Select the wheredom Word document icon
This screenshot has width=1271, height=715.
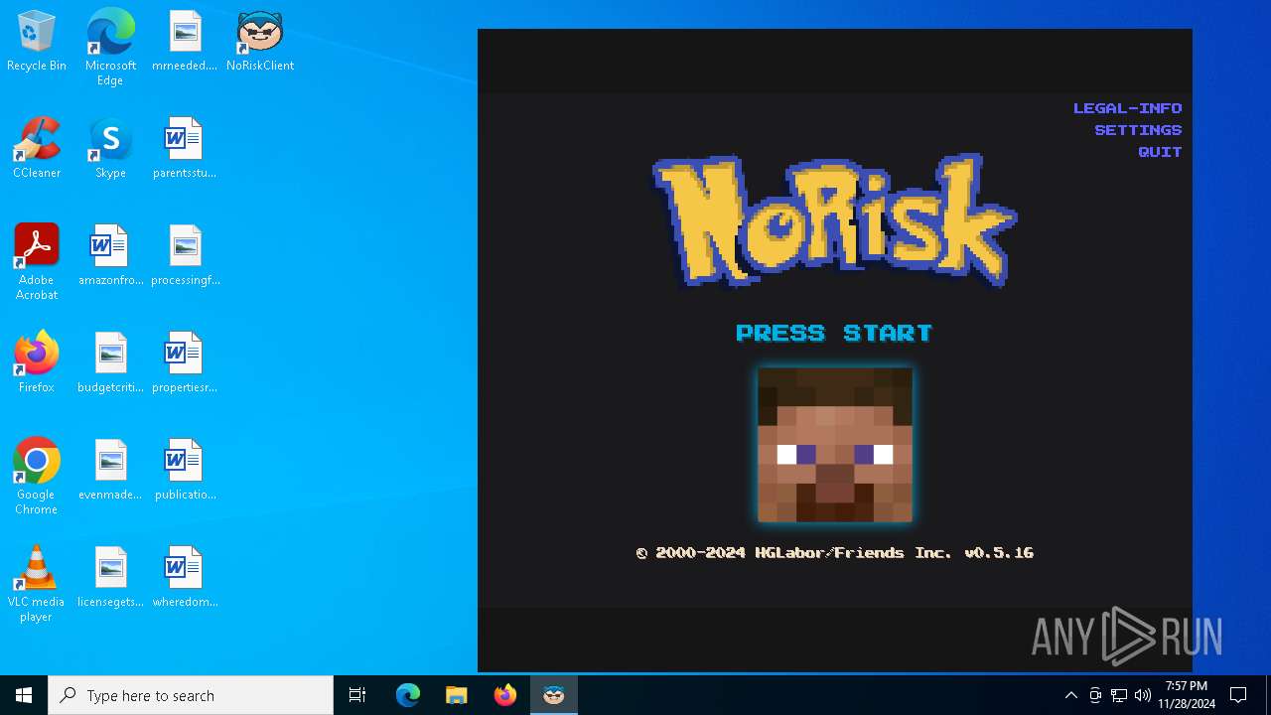click(x=185, y=578)
